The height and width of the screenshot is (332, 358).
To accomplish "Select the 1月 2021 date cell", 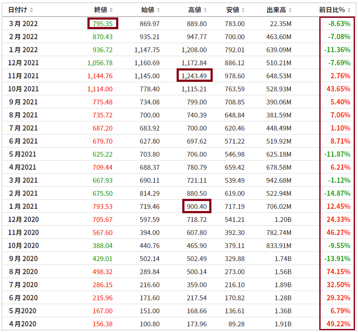I will coord(23,206).
